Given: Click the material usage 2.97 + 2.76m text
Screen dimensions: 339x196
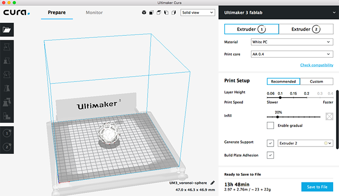Looking at the screenshot, I should pos(247,190).
